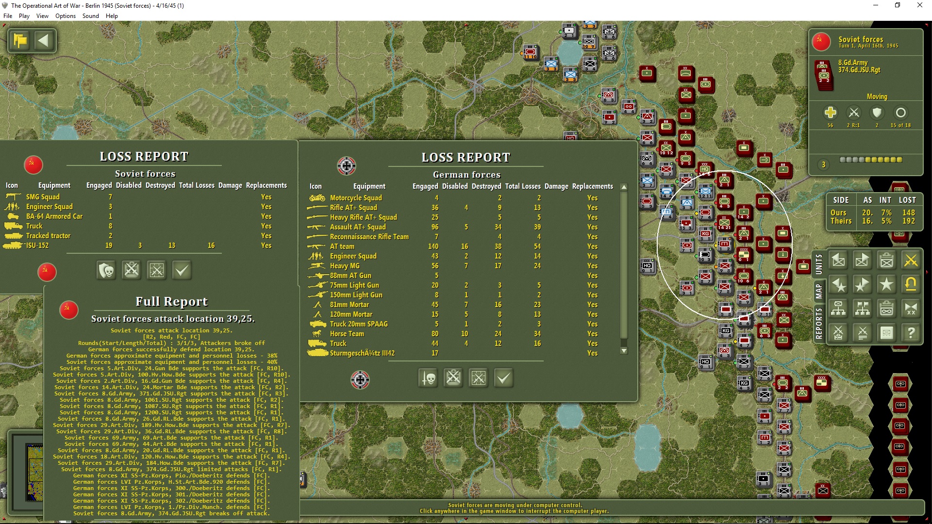Click the German loss list scrollbar track
Screen dimensions: 932x524
(624, 269)
